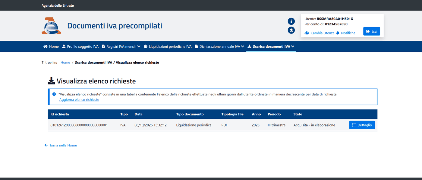Click the Per conto di number 01234567890

(x=336, y=24)
